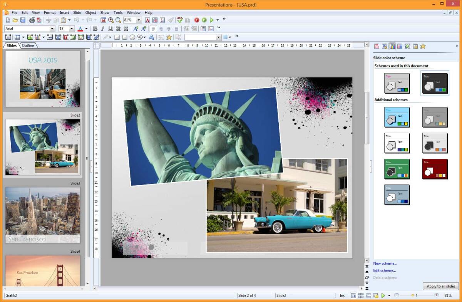This screenshot has width=462, height=302.
Task: Open the 81% zoom level dropdown
Action: 139,19
